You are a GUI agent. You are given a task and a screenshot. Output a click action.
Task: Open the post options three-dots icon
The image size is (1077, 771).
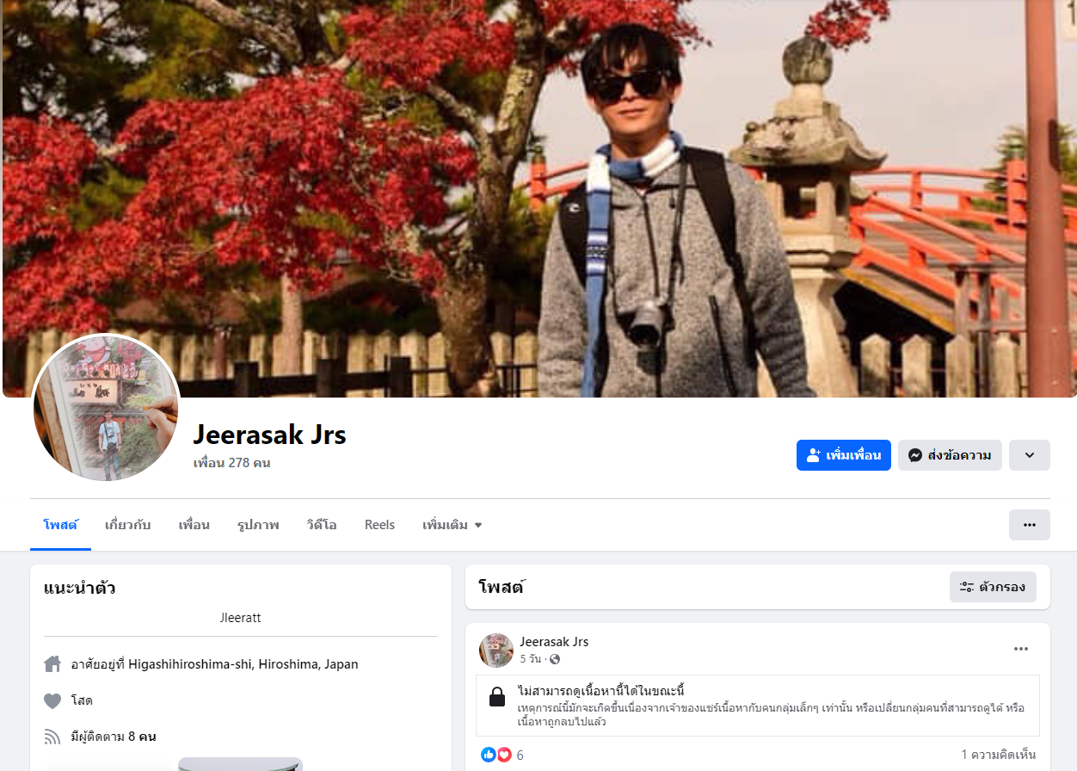coord(1021,649)
